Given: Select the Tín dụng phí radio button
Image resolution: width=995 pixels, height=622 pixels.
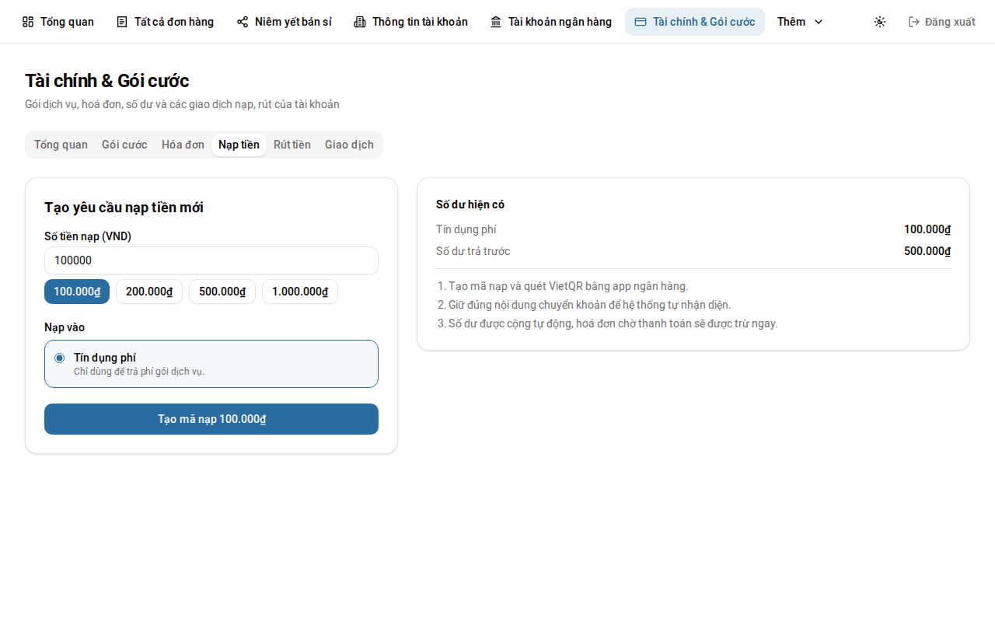Looking at the screenshot, I should click(60, 358).
